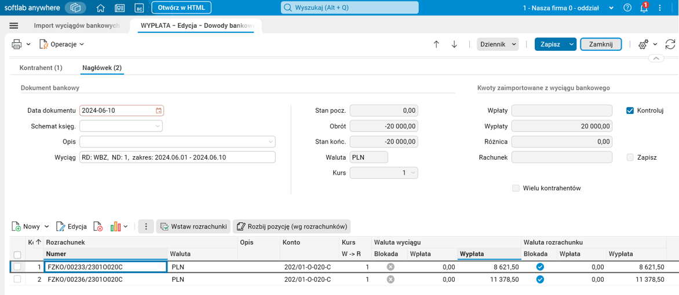Focus the Wyszukaj search field

(350, 8)
